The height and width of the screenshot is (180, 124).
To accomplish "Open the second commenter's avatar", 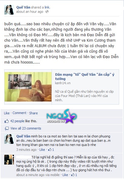I will [x=9, y=160].
